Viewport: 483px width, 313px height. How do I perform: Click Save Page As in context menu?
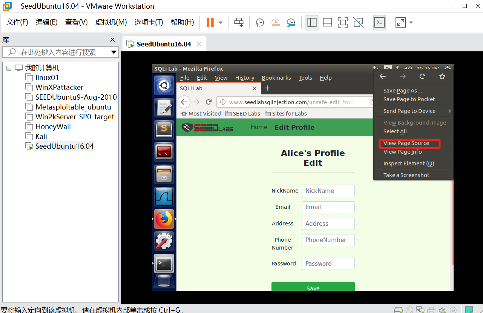point(403,91)
